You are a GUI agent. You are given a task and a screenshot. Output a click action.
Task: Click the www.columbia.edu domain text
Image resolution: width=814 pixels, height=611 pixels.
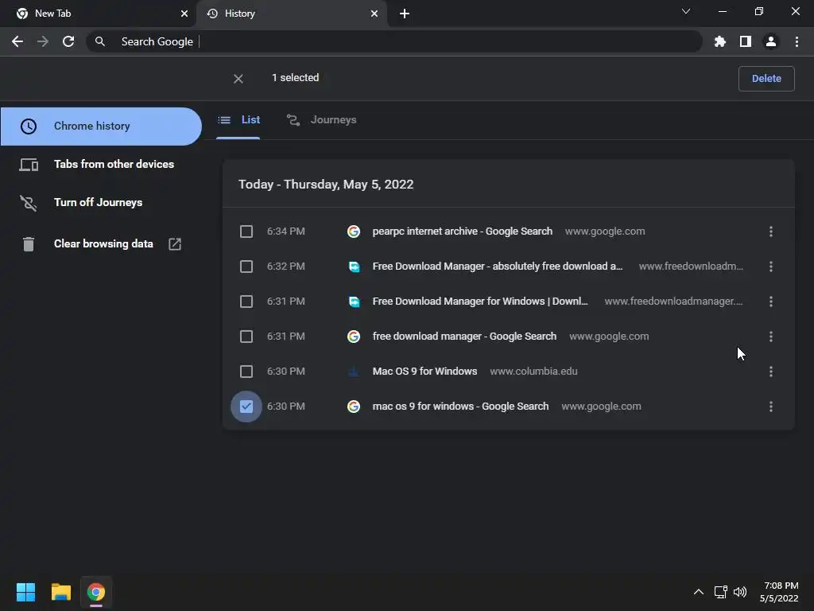point(533,372)
